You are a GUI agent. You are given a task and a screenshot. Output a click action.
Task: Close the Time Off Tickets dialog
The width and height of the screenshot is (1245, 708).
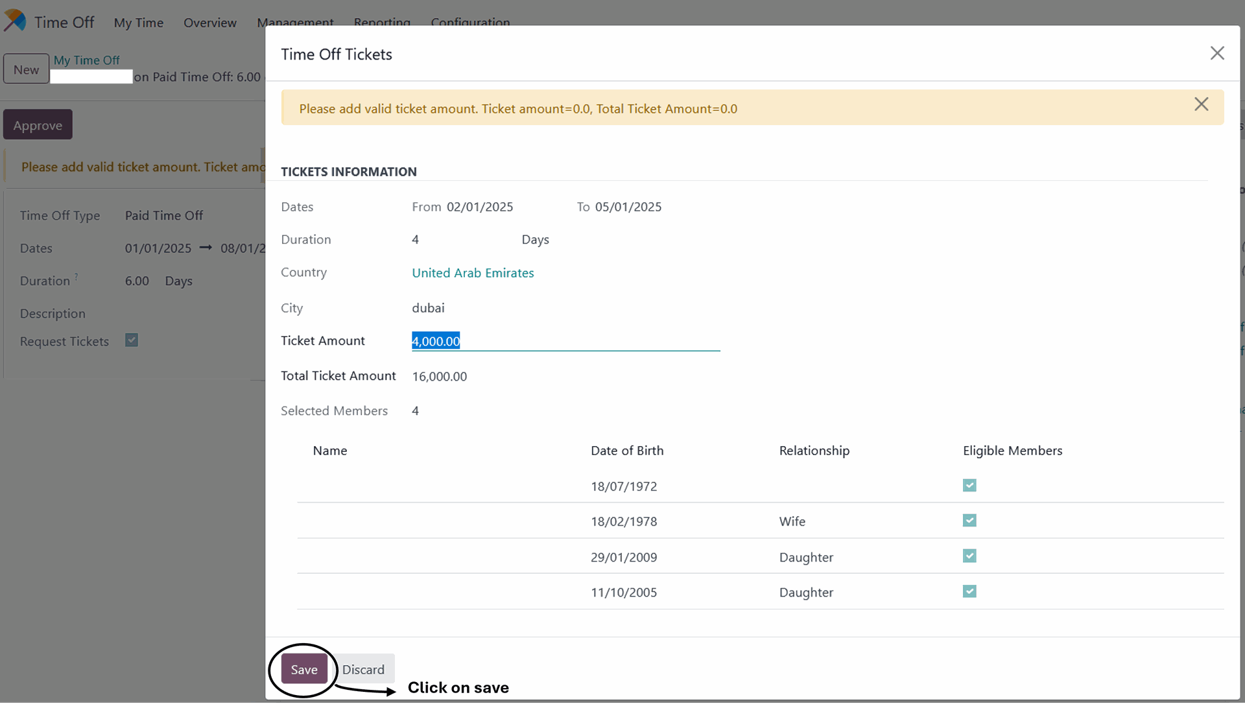coord(1217,53)
